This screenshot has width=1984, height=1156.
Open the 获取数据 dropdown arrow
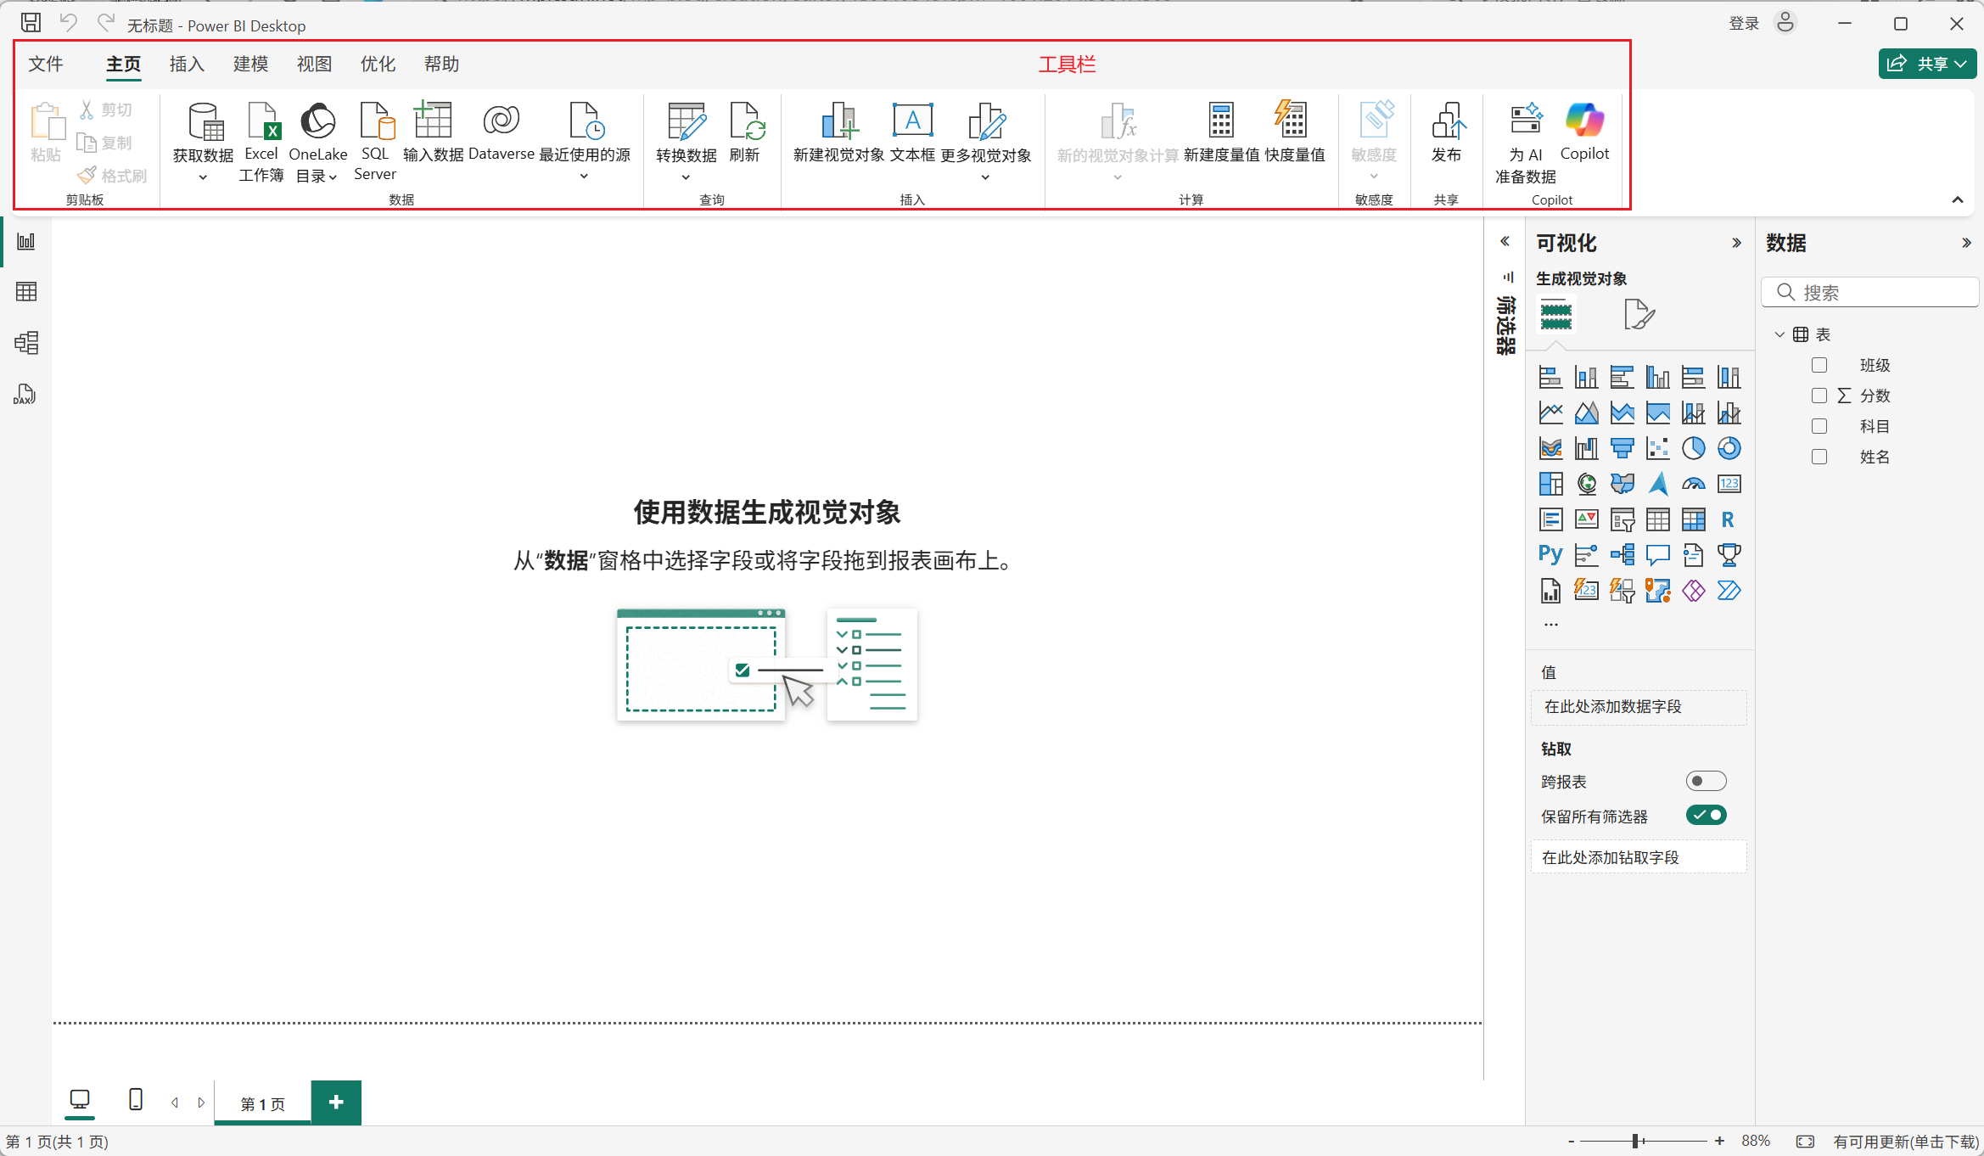click(203, 177)
